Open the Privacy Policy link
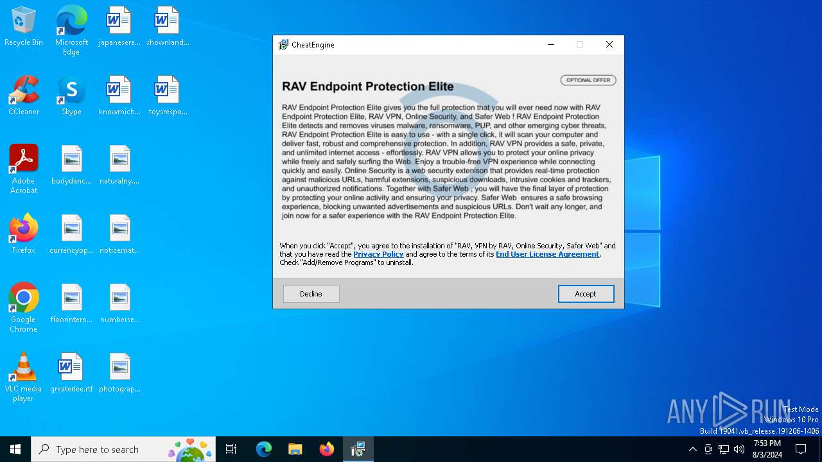The width and height of the screenshot is (822, 462). pos(378,254)
